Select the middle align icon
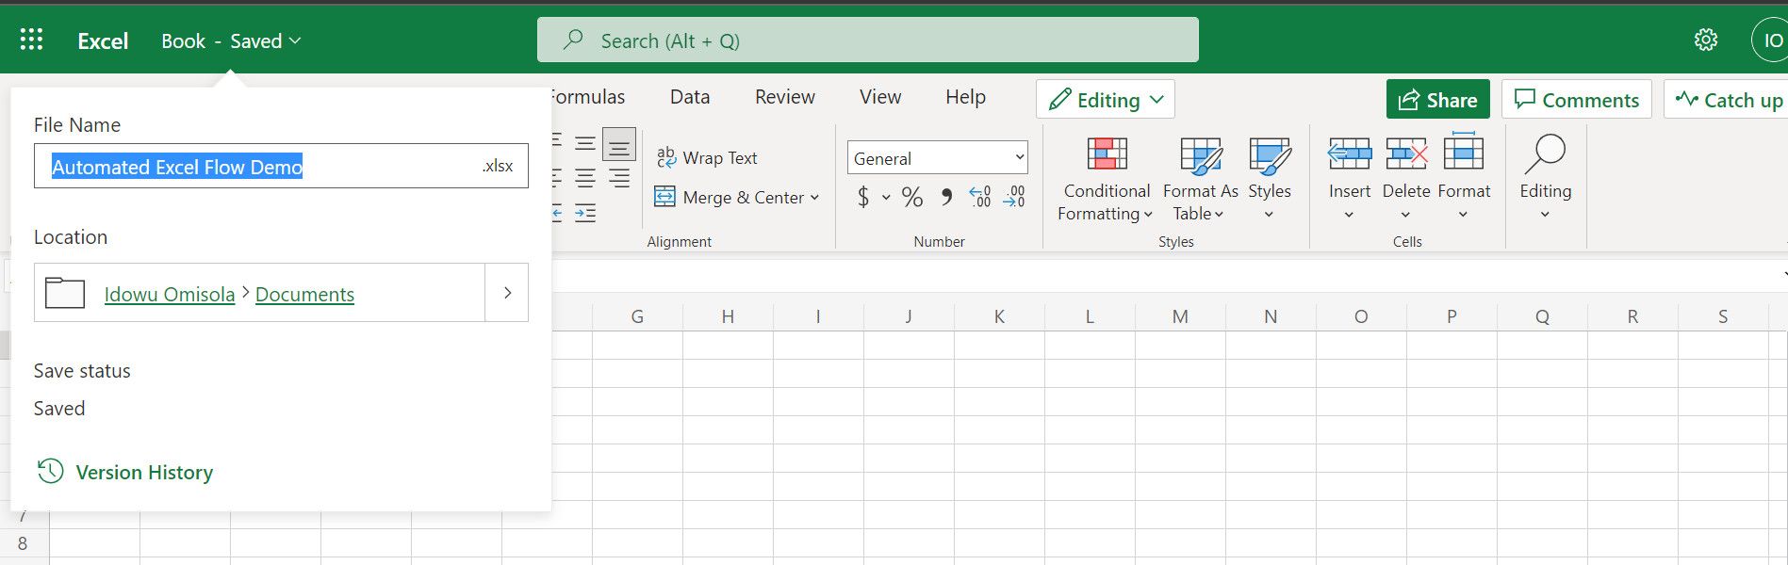 (585, 144)
